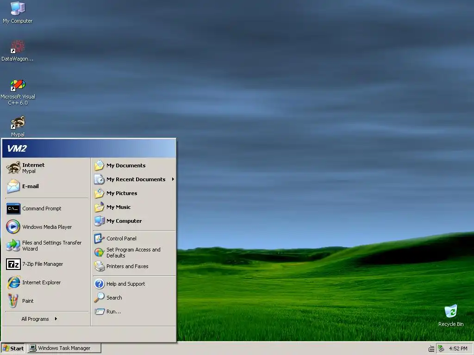Click Set Program Access and Defaults label

click(x=133, y=253)
